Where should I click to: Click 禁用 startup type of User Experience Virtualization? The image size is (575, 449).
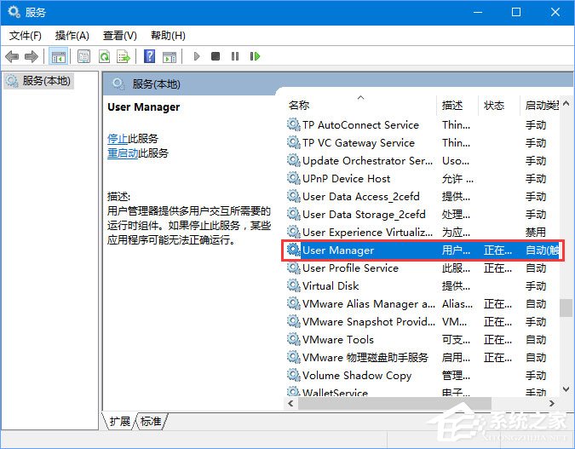point(536,232)
